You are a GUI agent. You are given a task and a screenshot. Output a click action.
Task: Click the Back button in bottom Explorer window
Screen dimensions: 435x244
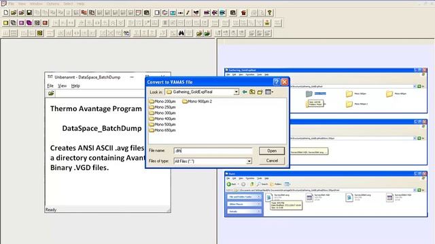pyautogui.click(x=231, y=184)
